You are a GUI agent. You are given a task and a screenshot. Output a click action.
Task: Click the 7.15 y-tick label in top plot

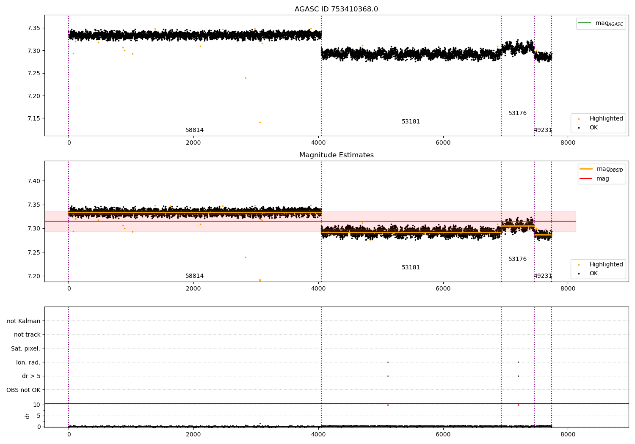pyautogui.click(x=33, y=118)
